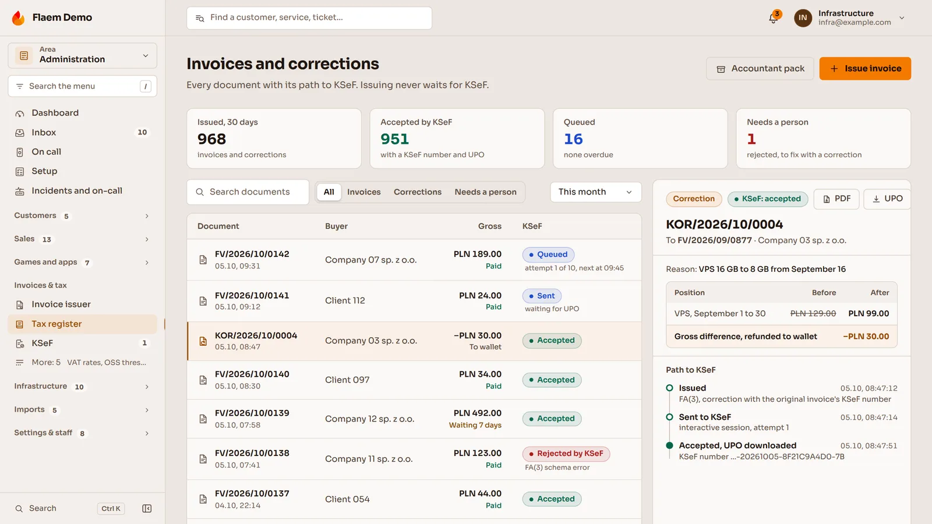Switch to the Invoices tab
932x524 pixels.
(x=364, y=192)
